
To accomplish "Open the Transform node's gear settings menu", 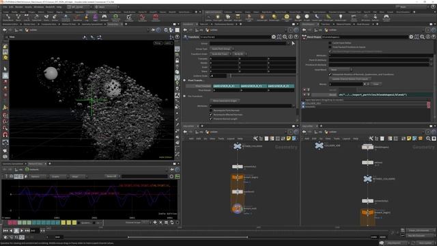I will (273, 37).
